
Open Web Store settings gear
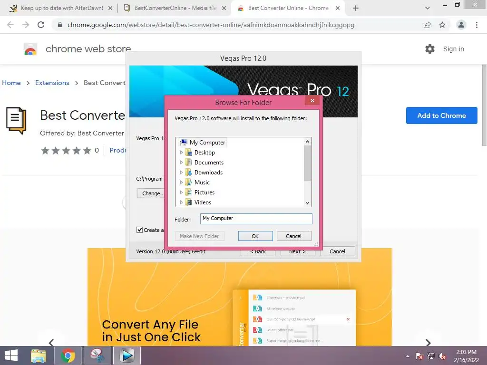tap(430, 49)
